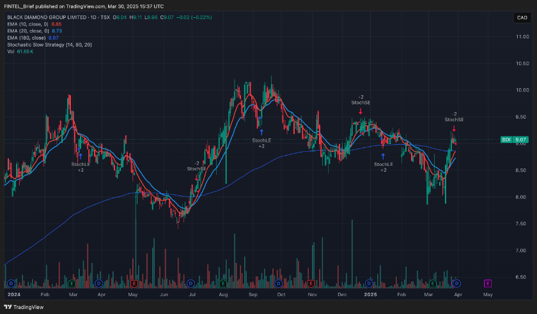Viewport: 537px width, 314px height.
Task: Click the red earnings E marker near May 2024
Action: click(134, 283)
